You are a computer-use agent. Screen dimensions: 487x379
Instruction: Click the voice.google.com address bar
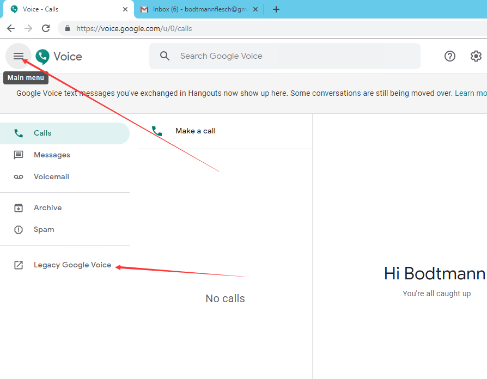(x=273, y=28)
